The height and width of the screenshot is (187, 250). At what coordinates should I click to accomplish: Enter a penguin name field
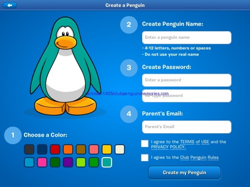(186, 37)
